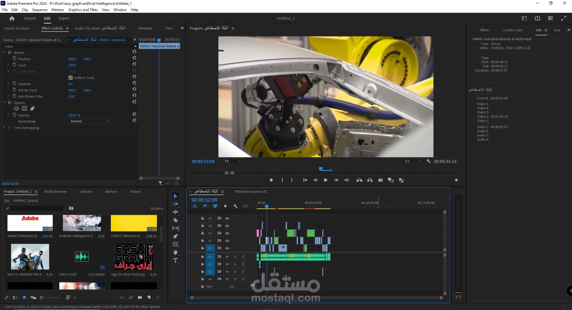The image size is (572, 310).
Task: Click Mark Out button in Program Monitor
Action: click(x=292, y=180)
